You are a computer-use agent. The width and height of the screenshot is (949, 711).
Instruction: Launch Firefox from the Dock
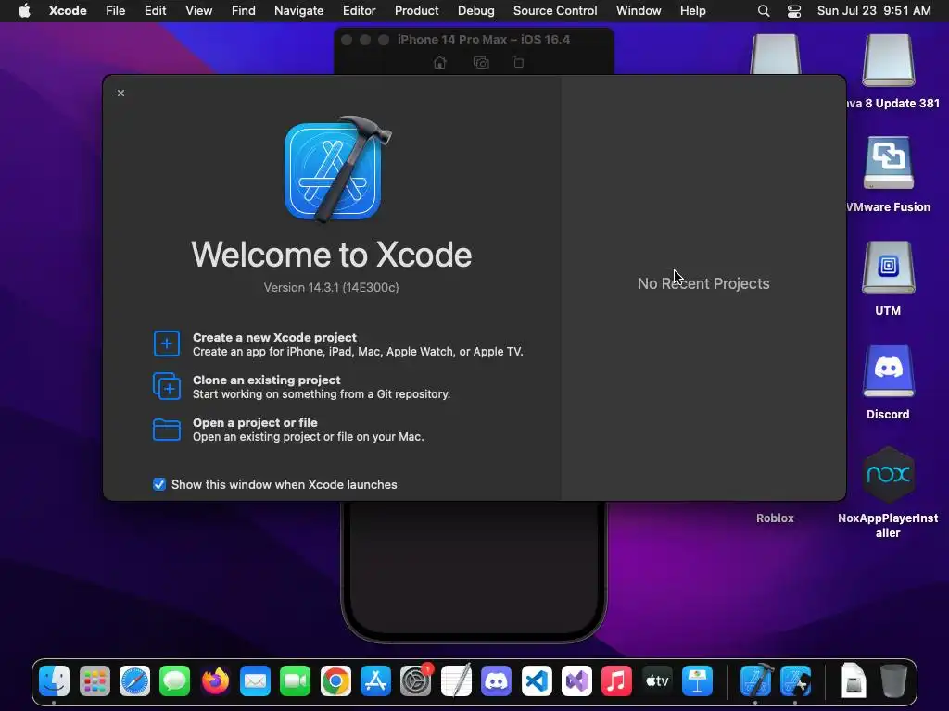pyautogui.click(x=215, y=681)
